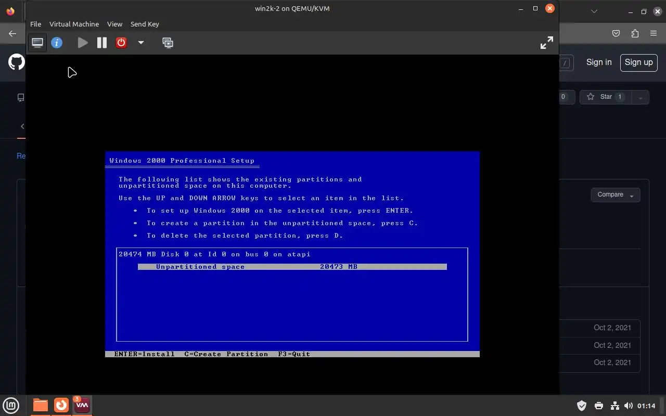Close the win2k-2 VM window
The image size is (666, 416).
pyautogui.click(x=550, y=8)
